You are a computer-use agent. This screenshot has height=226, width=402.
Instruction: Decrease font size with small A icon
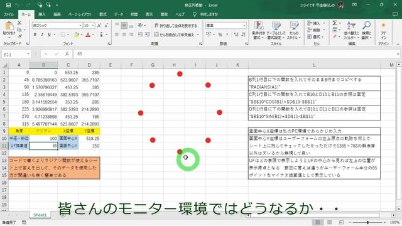click(x=106, y=25)
